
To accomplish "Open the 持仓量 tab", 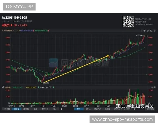I will pyautogui.click(x=7, y=109).
